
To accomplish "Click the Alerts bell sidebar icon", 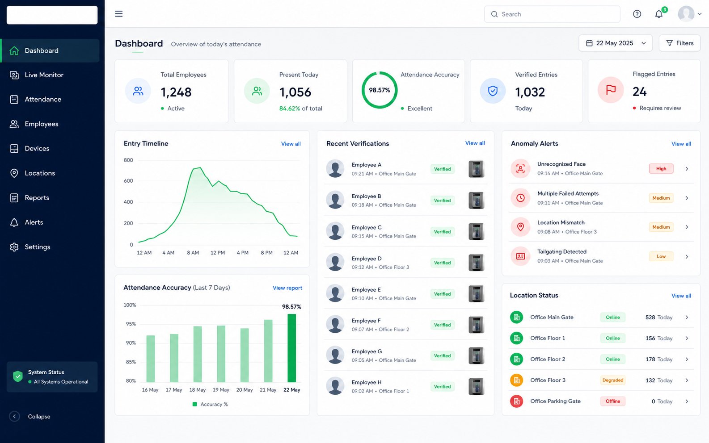I will [14, 222].
